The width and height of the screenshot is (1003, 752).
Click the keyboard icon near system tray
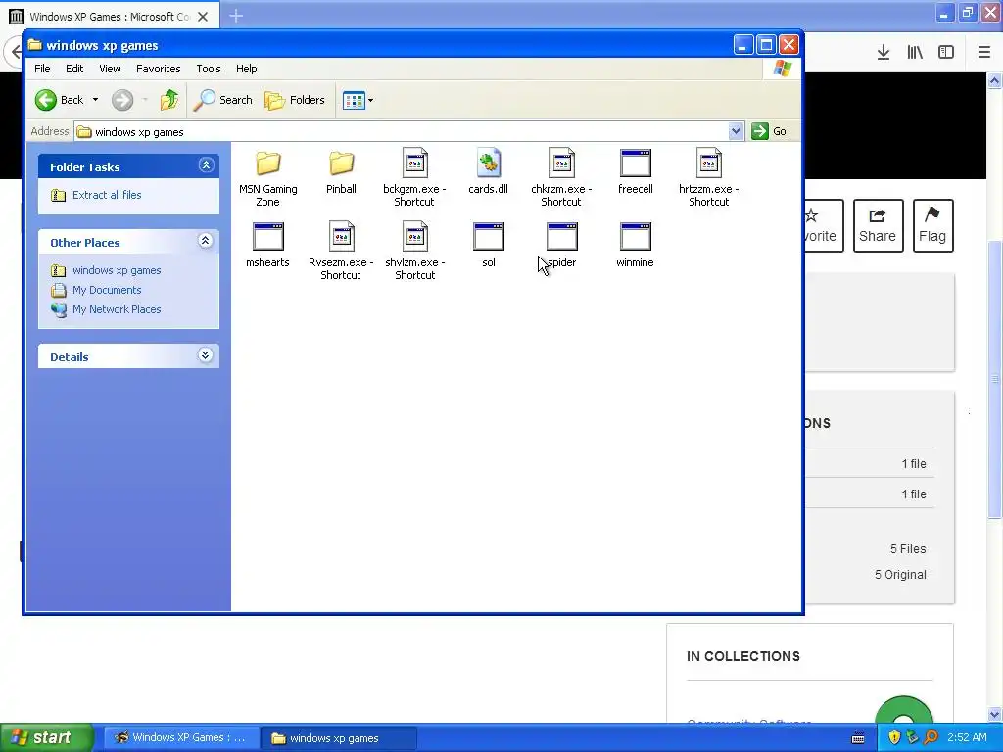[858, 738]
